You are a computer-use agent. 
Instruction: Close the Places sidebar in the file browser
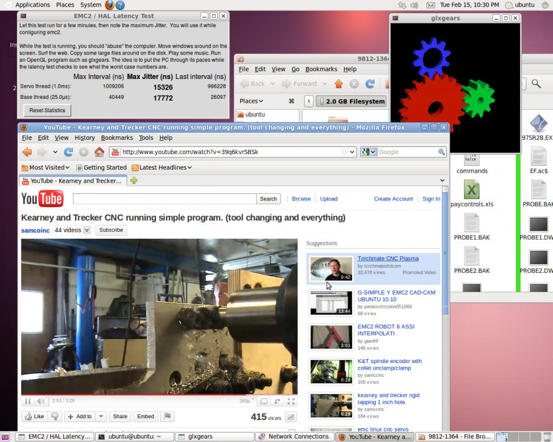tap(291, 101)
